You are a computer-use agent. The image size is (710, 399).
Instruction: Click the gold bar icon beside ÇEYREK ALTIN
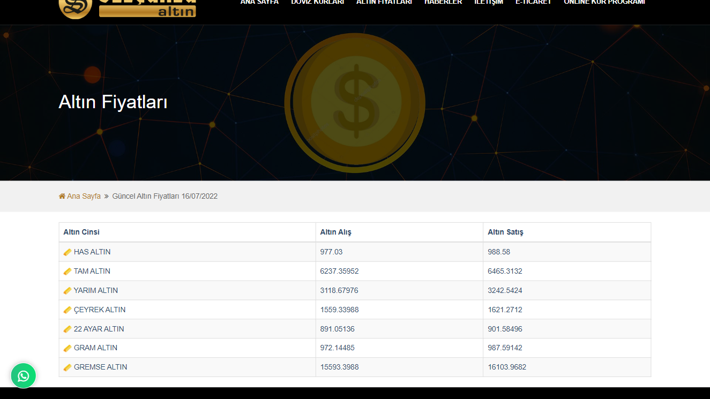(68, 310)
